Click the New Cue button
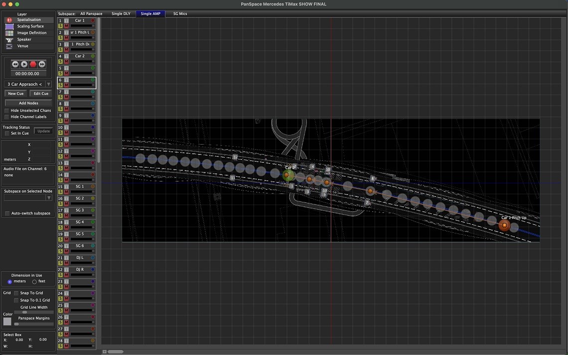 pos(15,94)
